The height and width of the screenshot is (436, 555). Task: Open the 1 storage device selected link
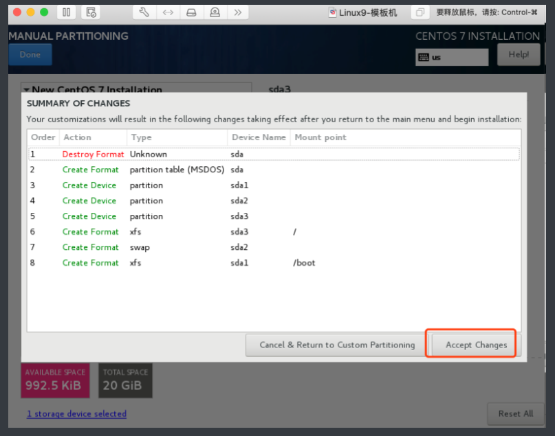(77, 413)
